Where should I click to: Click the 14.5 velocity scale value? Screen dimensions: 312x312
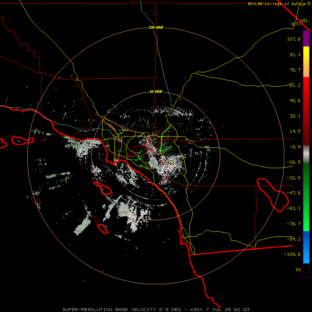(x=295, y=131)
